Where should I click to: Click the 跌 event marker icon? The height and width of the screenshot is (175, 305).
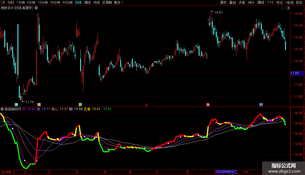[80, 104]
